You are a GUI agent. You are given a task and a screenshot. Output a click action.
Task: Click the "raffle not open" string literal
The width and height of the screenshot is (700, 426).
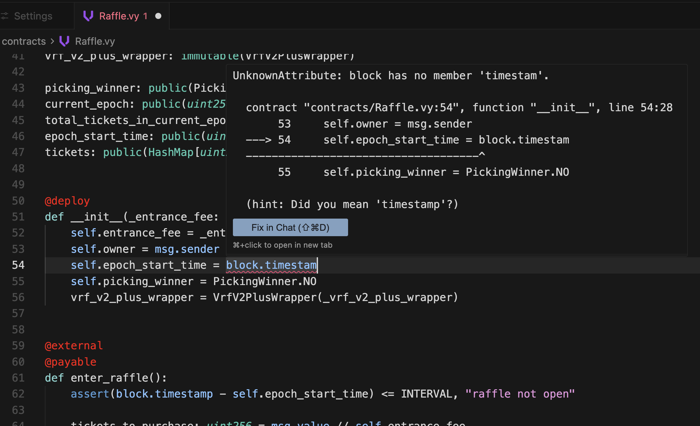tap(520, 394)
